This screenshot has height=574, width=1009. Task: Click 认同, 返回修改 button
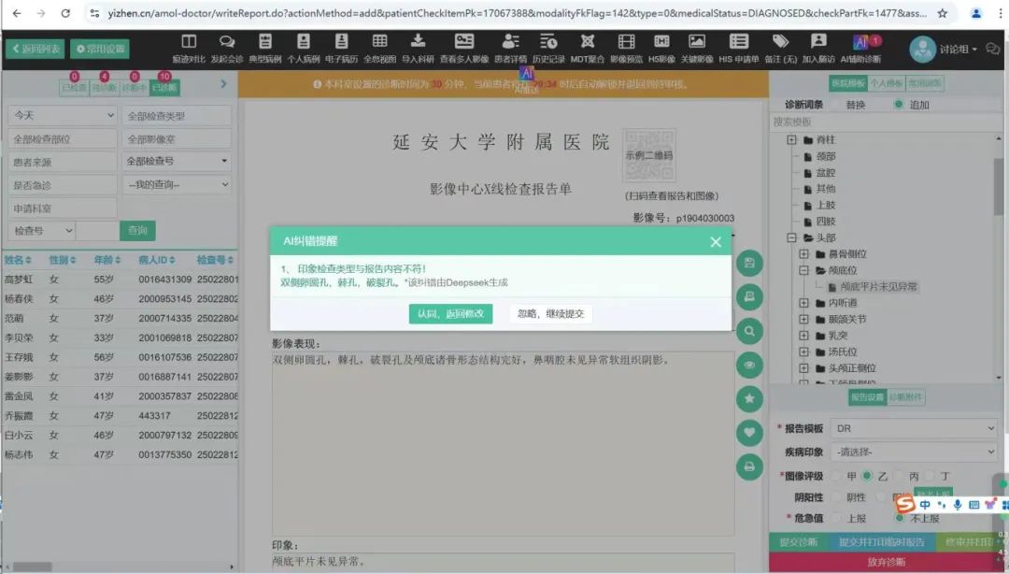[x=450, y=314]
